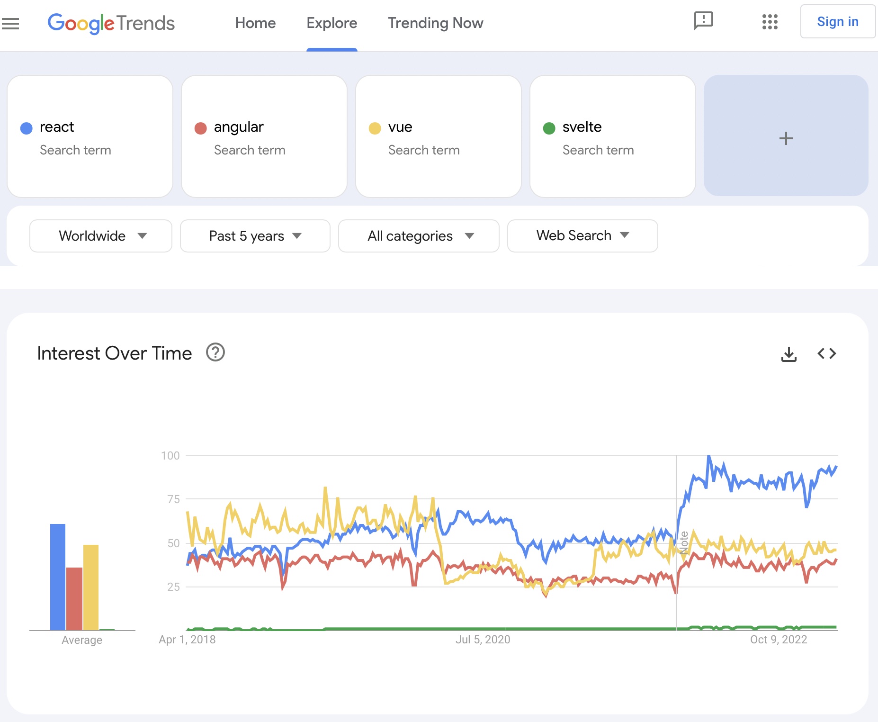
Task: Click the green svelte color dot
Action: tap(549, 128)
